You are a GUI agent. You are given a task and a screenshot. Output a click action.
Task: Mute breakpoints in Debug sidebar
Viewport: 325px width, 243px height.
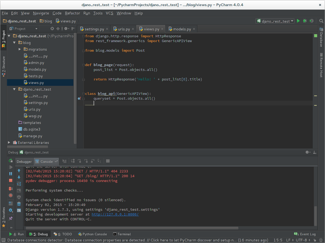(11, 195)
